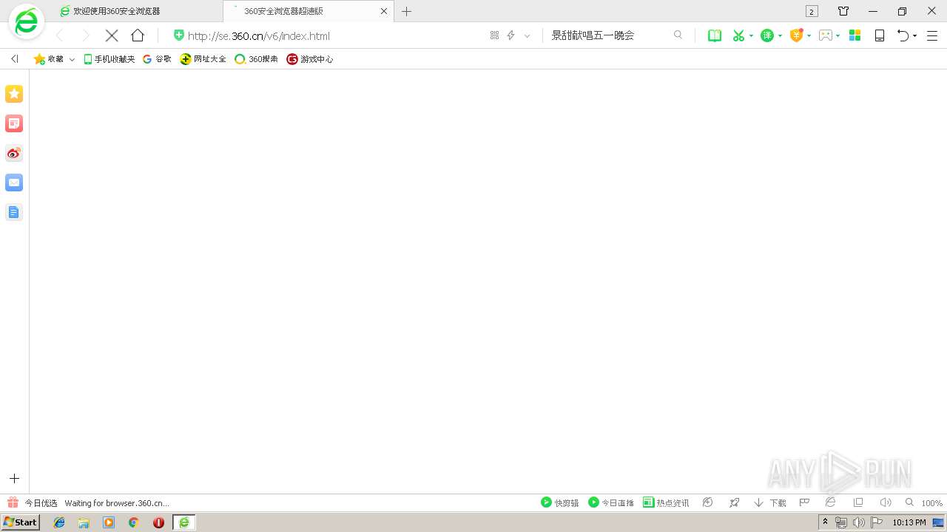
Task: Open 热点资讯 in status bar
Action: click(x=666, y=502)
